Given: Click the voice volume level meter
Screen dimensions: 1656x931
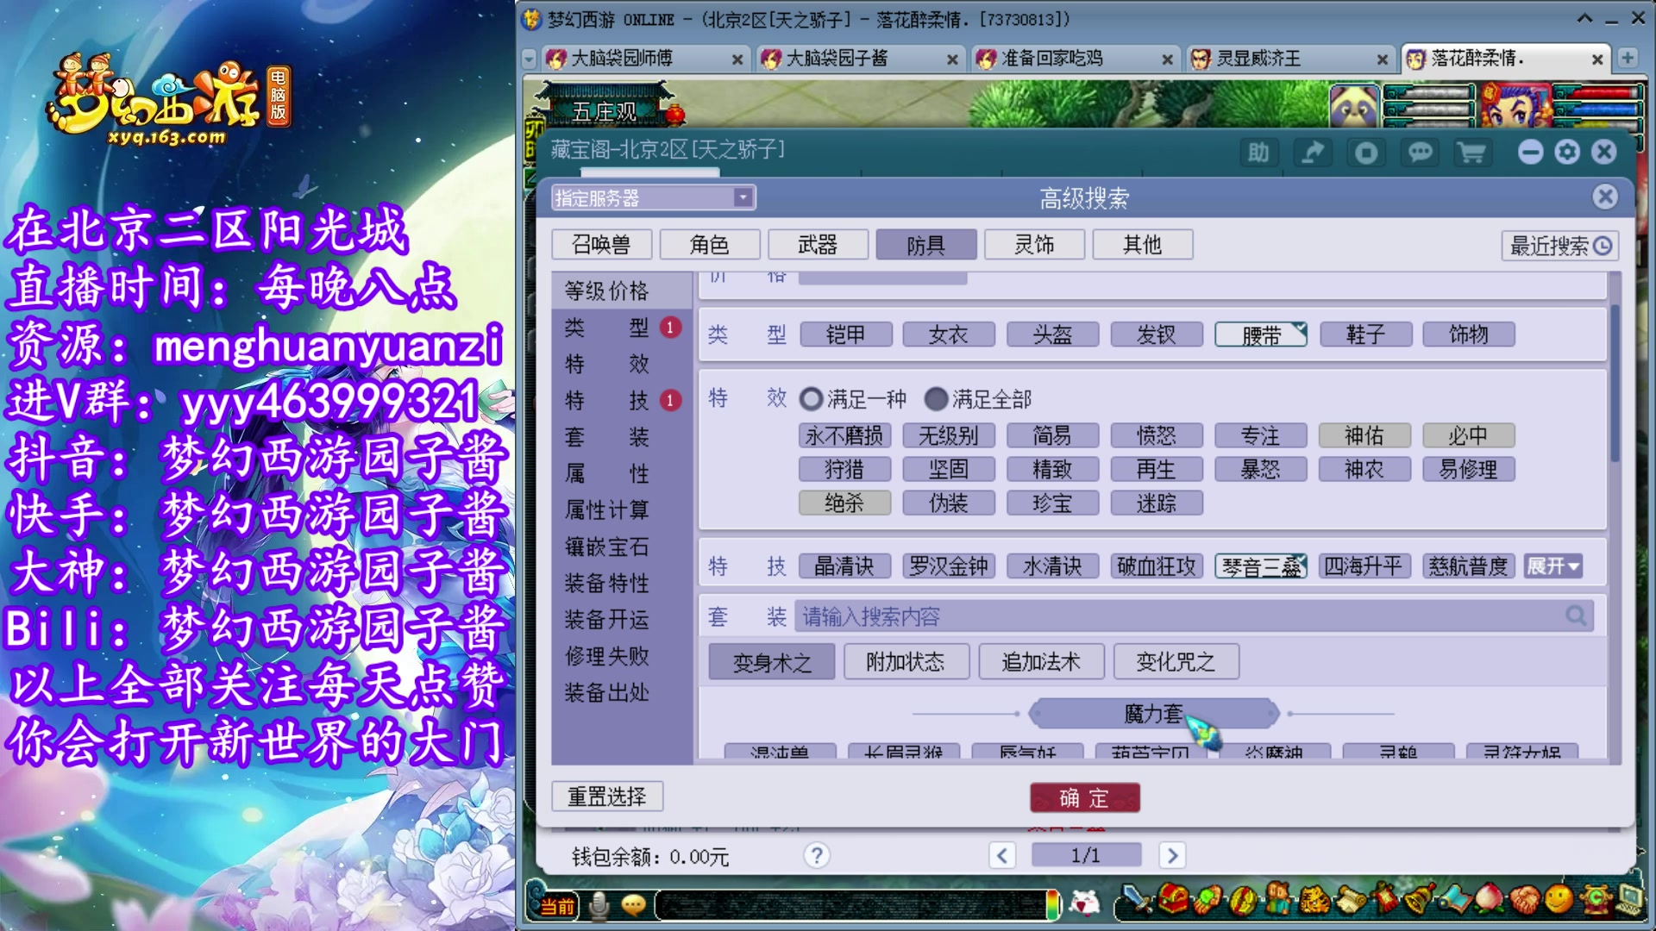Looking at the screenshot, I should (x=1052, y=904).
